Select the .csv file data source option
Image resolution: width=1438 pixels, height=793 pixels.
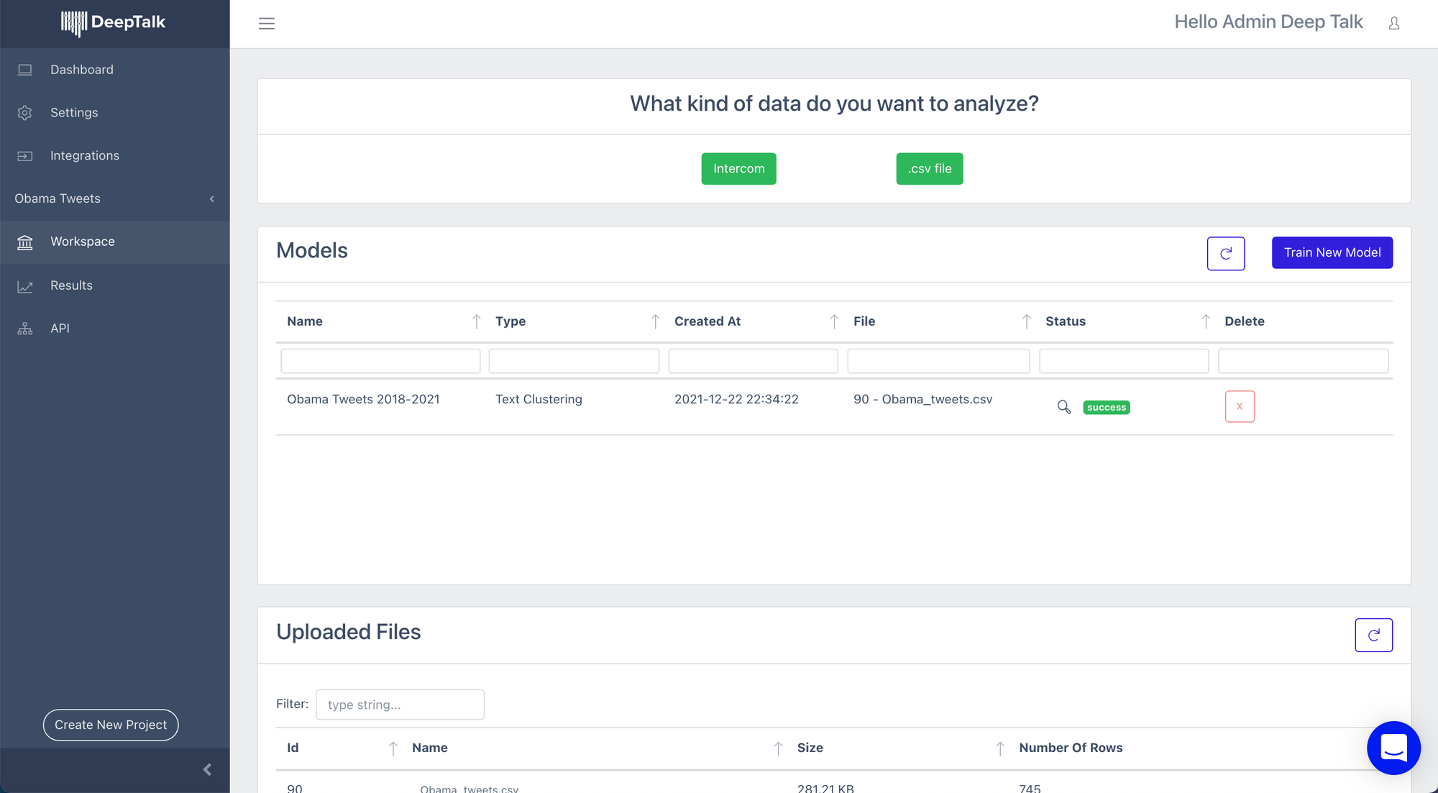(928, 168)
